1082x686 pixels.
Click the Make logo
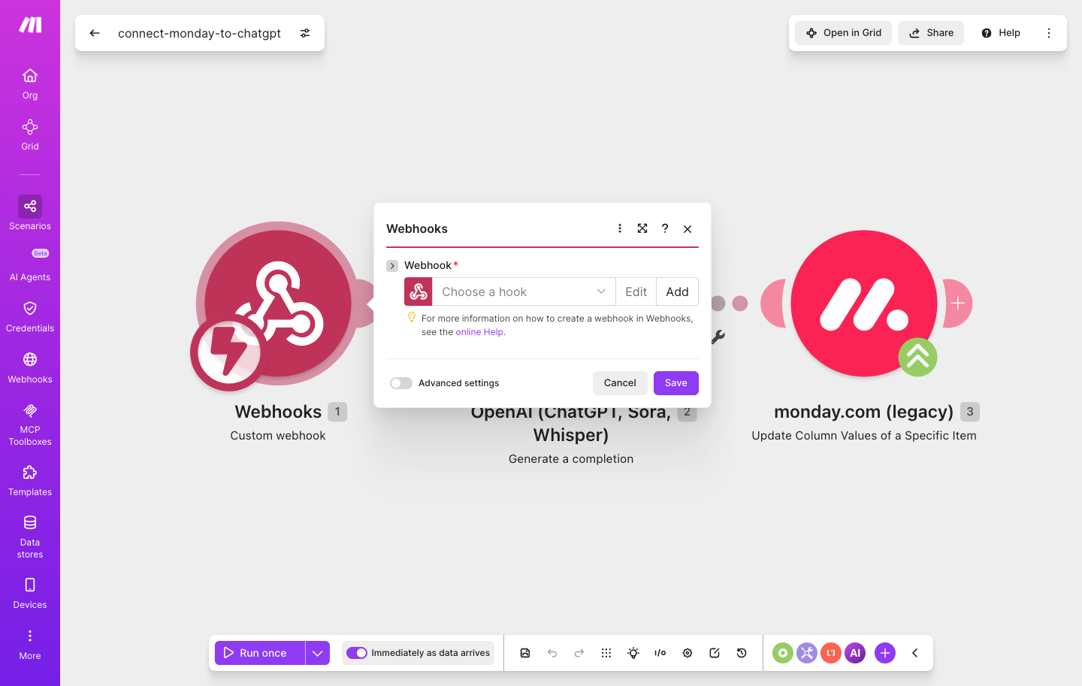coord(30,26)
